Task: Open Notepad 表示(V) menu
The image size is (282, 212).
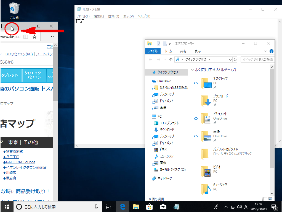Action: 128,16
